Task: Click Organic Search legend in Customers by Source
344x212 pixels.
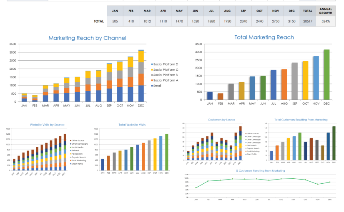Action: click(x=252, y=148)
